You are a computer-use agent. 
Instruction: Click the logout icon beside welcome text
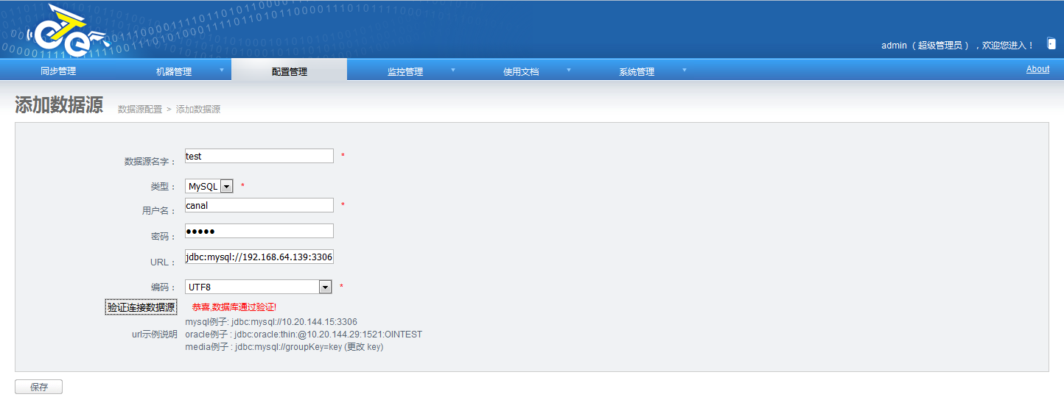click(1051, 44)
